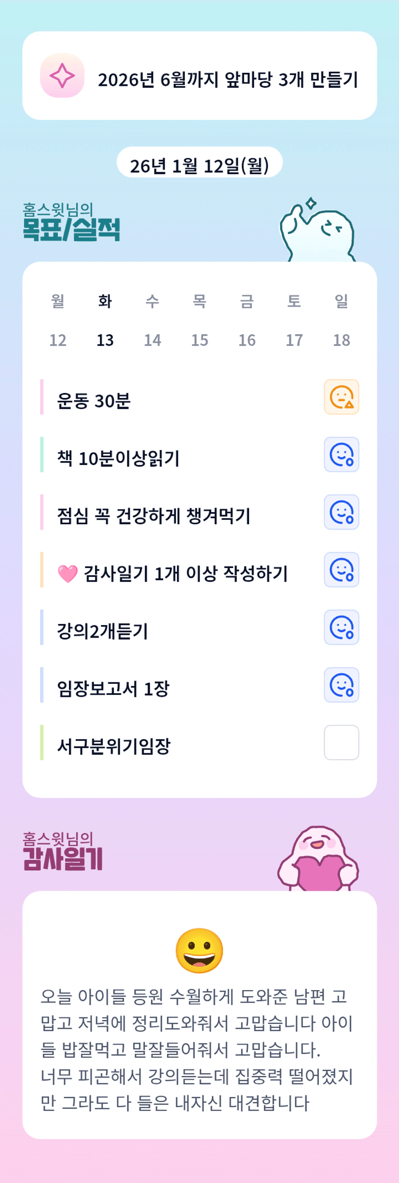This screenshot has height=1183, width=399.
Task: Click the grinning emoji in the gratitude diary
Action: [199, 951]
